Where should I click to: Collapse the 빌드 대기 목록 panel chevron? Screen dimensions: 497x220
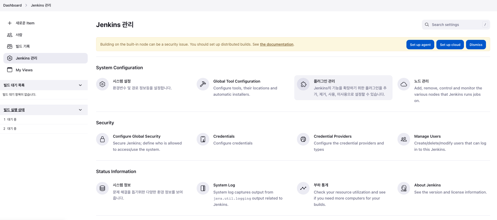pyautogui.click(x=80, y=85)
